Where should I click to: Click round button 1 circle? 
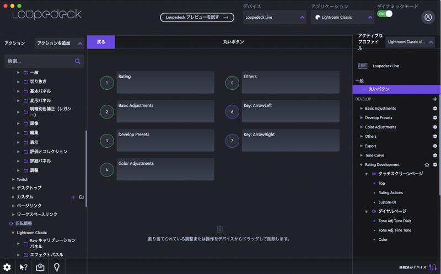click(x=107, y=83)
